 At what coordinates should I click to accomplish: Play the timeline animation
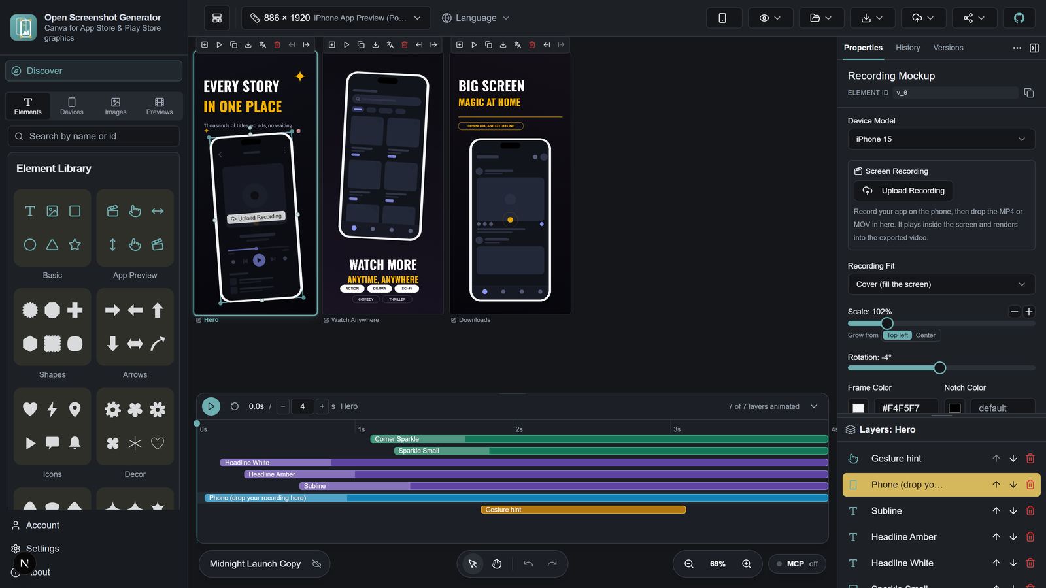click(x=211, y=406)
